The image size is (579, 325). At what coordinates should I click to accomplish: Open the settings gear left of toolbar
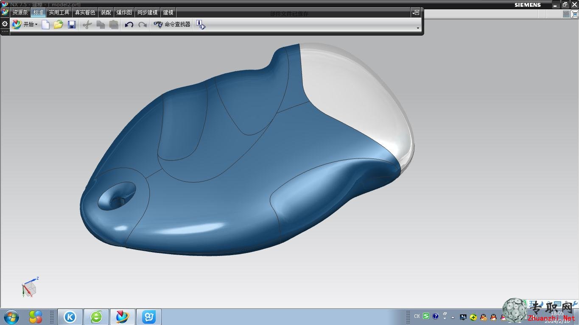(5, 24)
